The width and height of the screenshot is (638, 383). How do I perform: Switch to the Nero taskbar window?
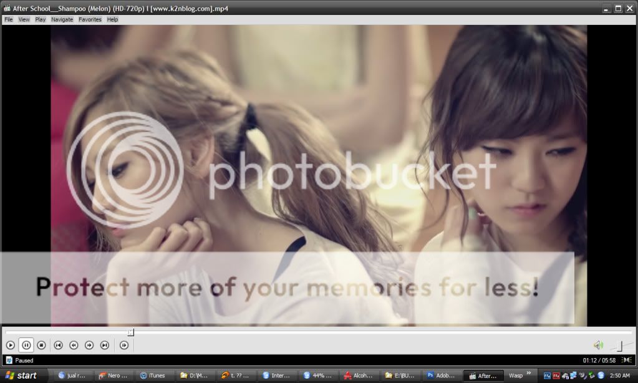(x=114, y=376)
